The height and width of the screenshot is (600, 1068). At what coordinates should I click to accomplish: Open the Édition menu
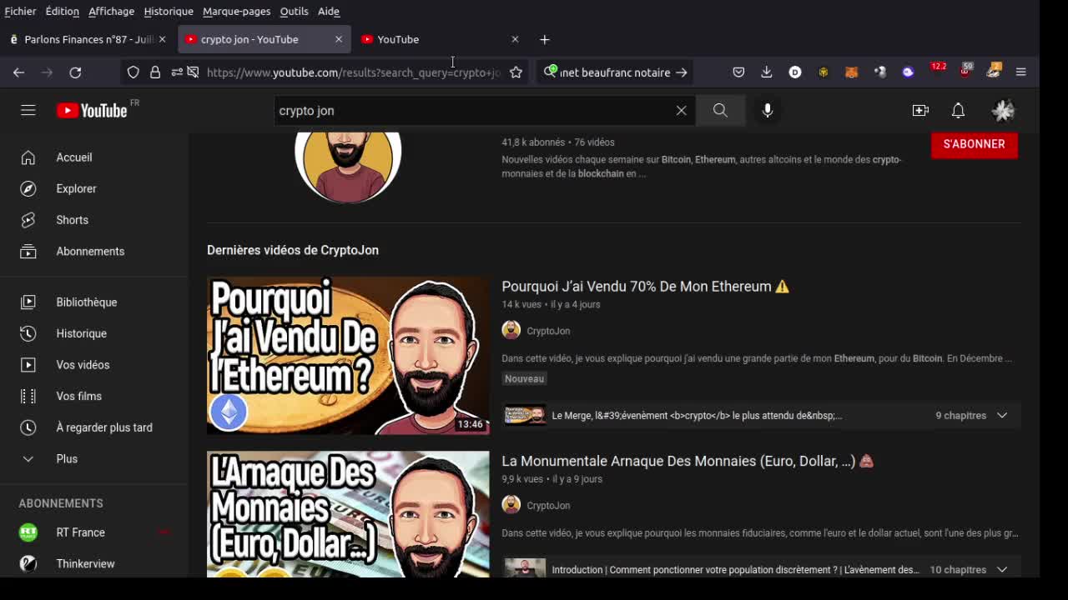coord(62,12)
